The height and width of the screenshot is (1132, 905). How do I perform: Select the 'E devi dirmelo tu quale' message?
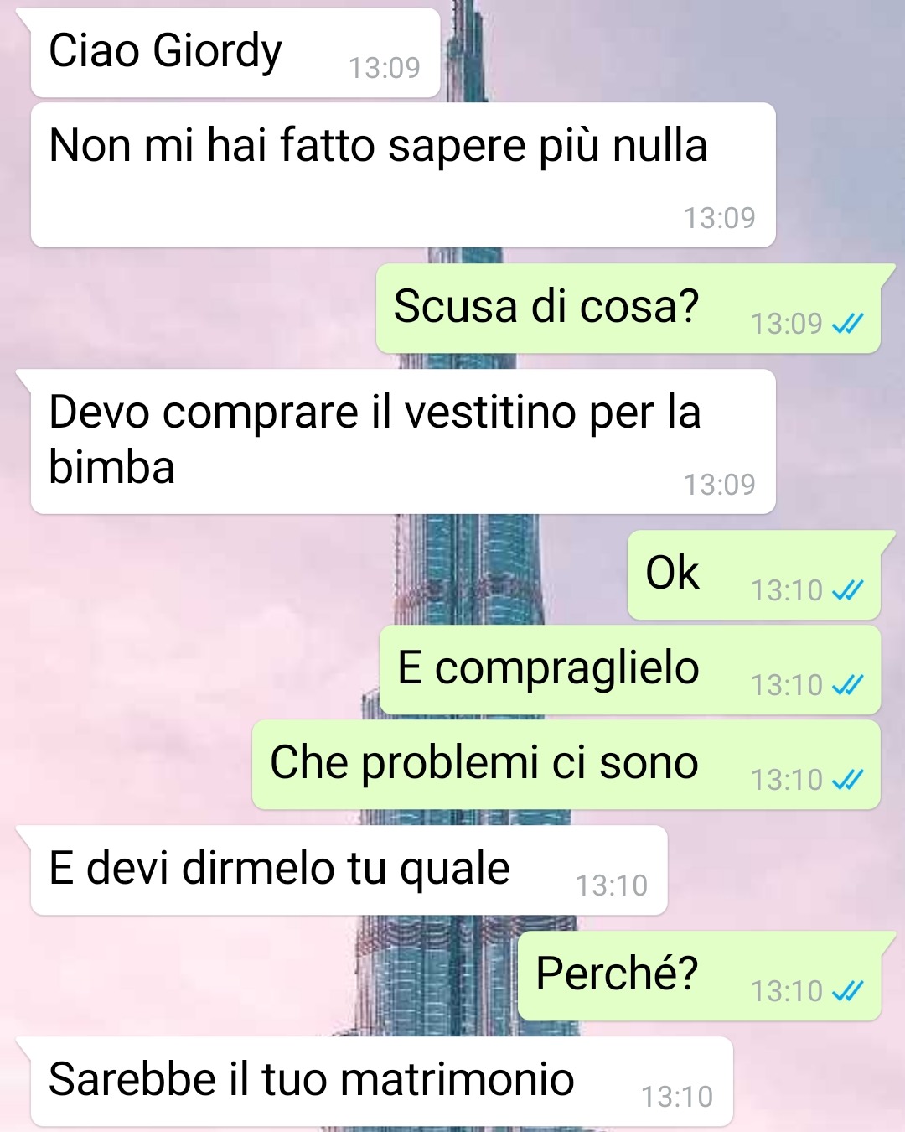pos(349,870)
